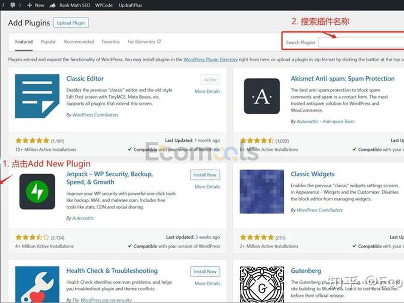Focus the Search Plugins input field

(x=361, y=42)
